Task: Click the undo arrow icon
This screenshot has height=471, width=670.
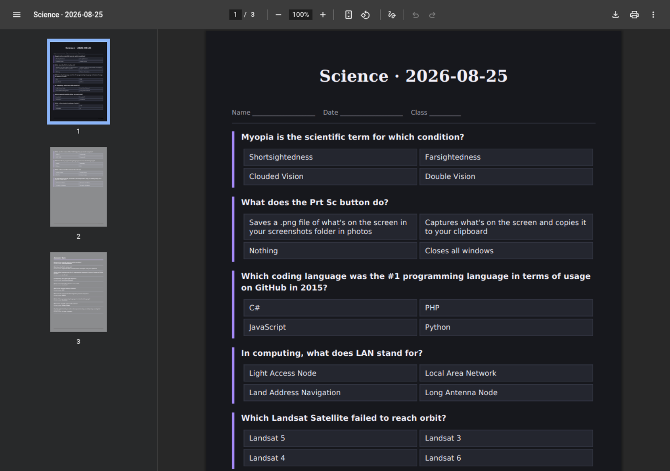Action: [x=415, y=15]
